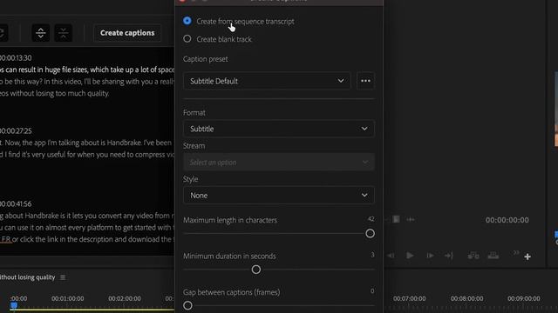Click the blue playhead on timeline ruler
Image resolution: width=558 pixels, height=313 pixels.
14,305
